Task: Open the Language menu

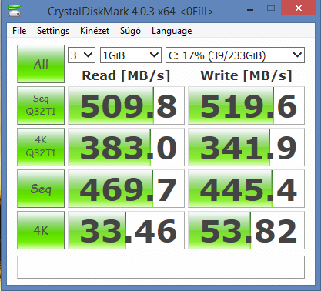Action: (x=172, y=31)
